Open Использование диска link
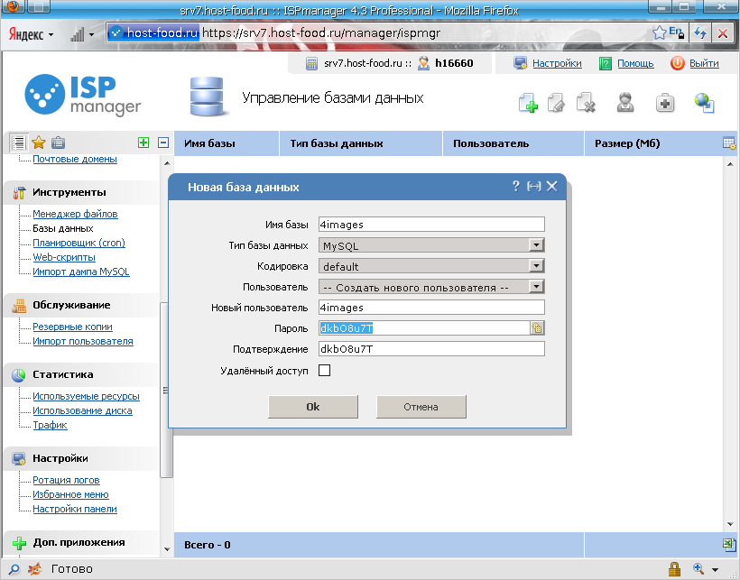The width and height of the screenshot is (740, 580). (82, 410)
